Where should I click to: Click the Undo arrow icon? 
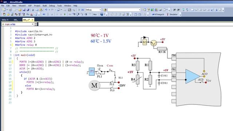pyautogui.click(x=46, y=10)
